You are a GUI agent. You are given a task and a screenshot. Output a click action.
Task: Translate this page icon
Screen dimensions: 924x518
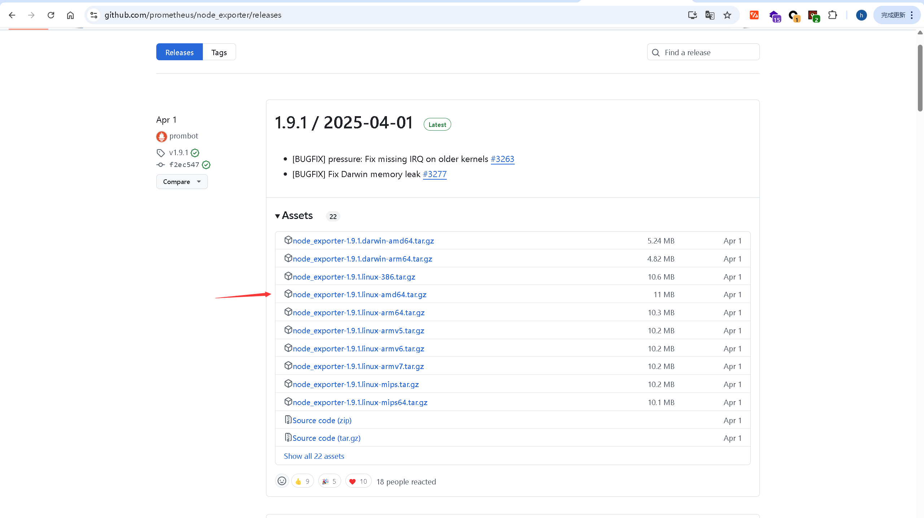pos(710,15)
